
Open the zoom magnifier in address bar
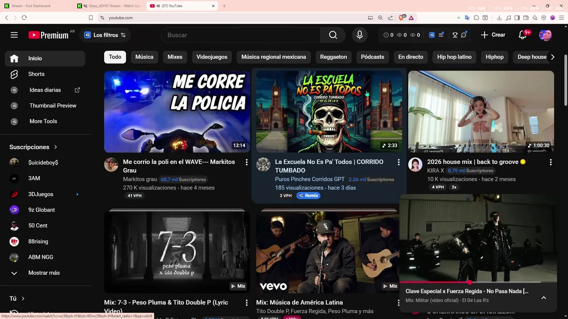tap(380, 18)
